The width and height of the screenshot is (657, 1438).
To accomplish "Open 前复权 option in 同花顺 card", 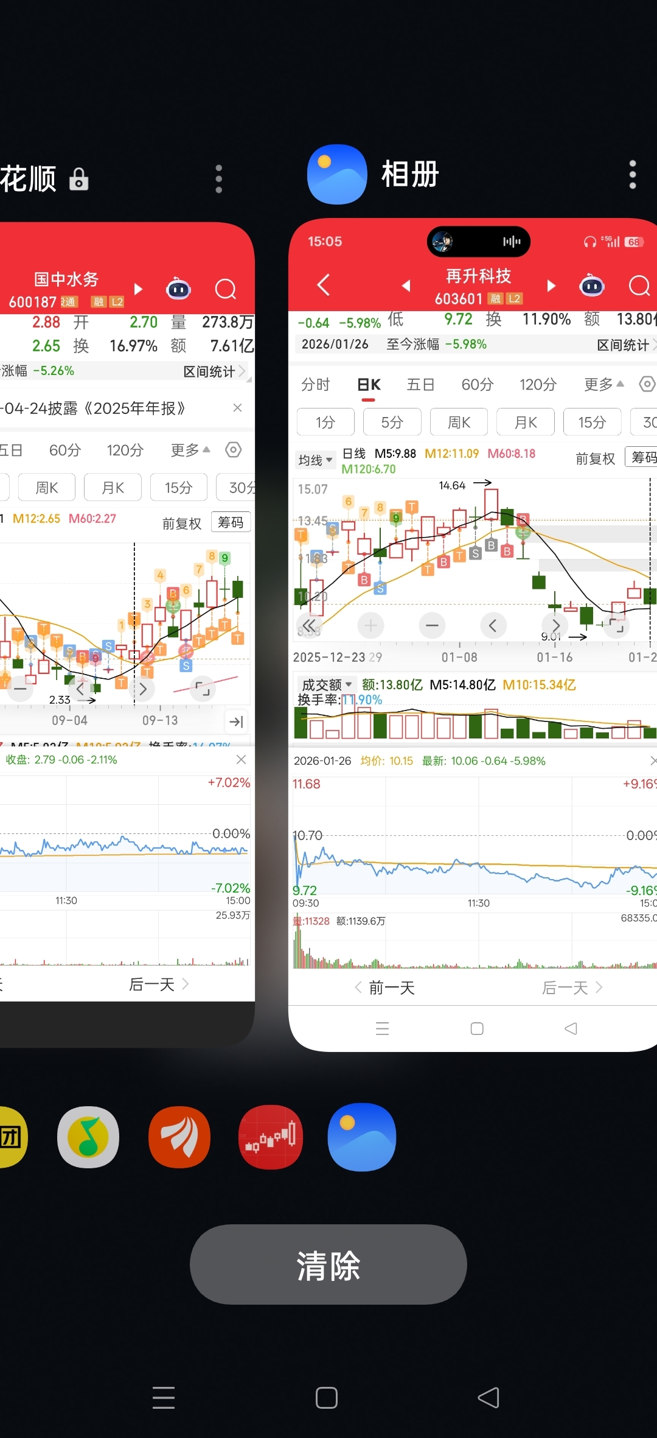I will [181, 524].
